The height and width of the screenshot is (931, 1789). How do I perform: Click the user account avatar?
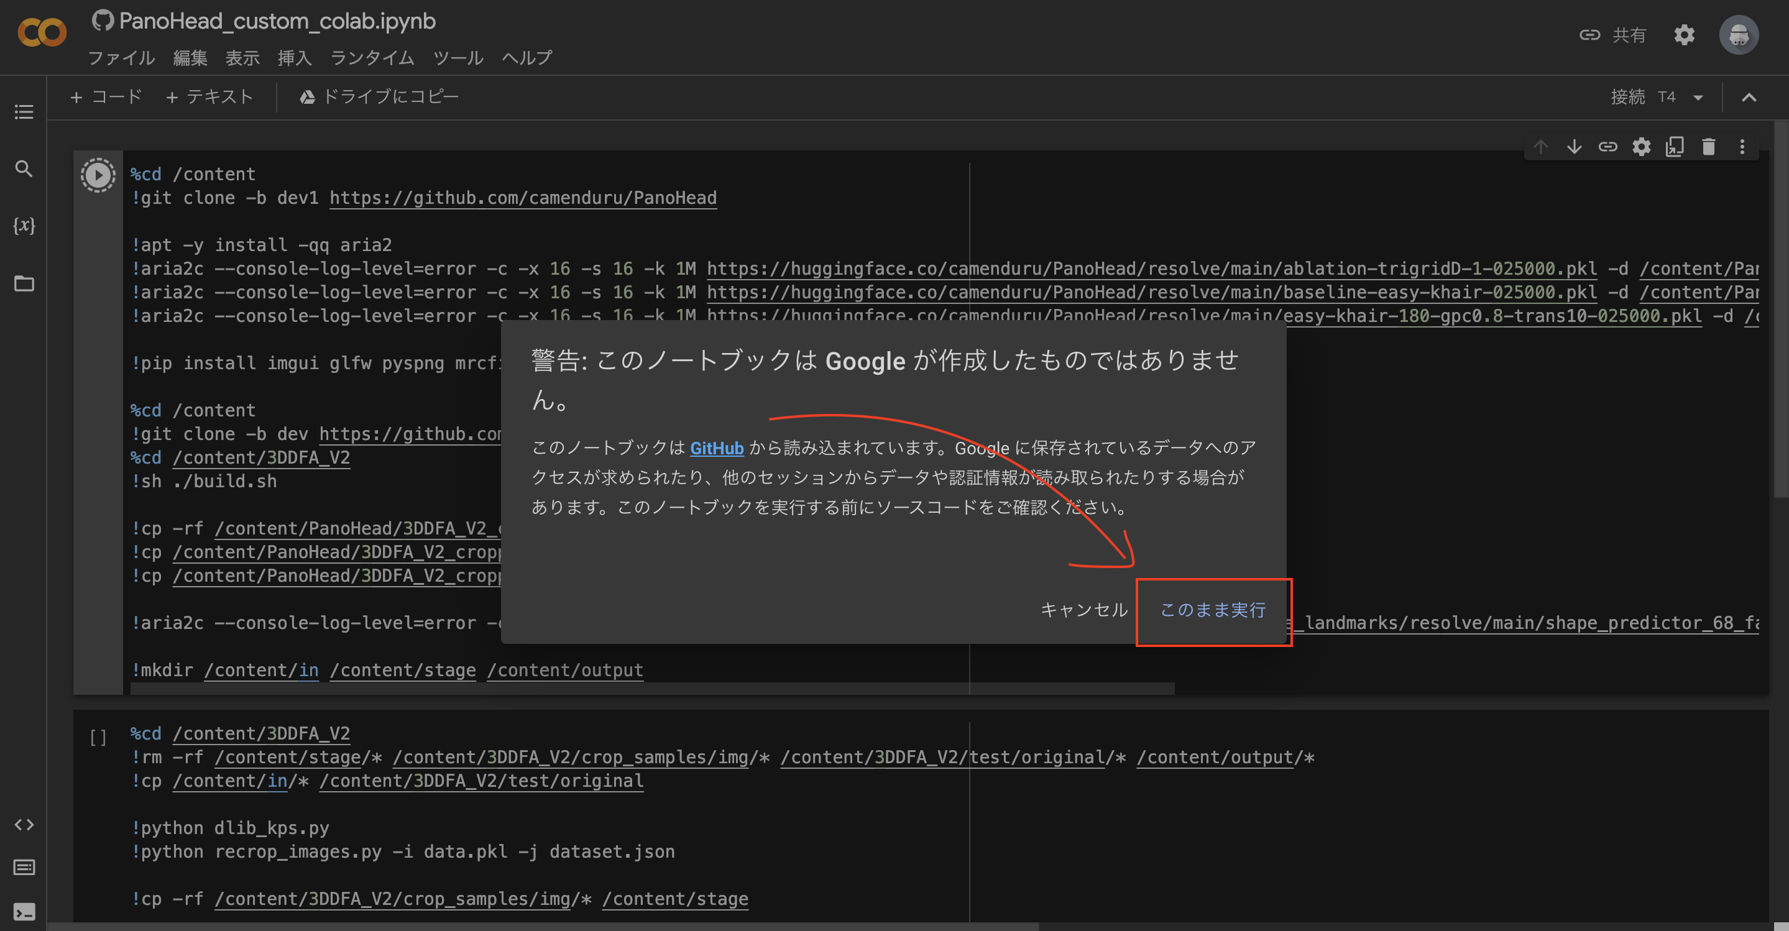[1739, 35]
